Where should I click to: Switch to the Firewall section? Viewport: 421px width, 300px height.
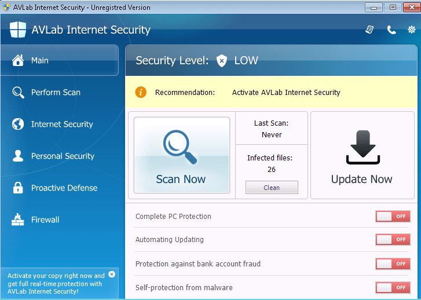(x=45, y=219)
